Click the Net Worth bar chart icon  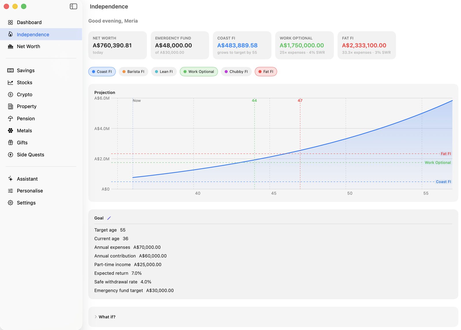[x=10, y=46]
